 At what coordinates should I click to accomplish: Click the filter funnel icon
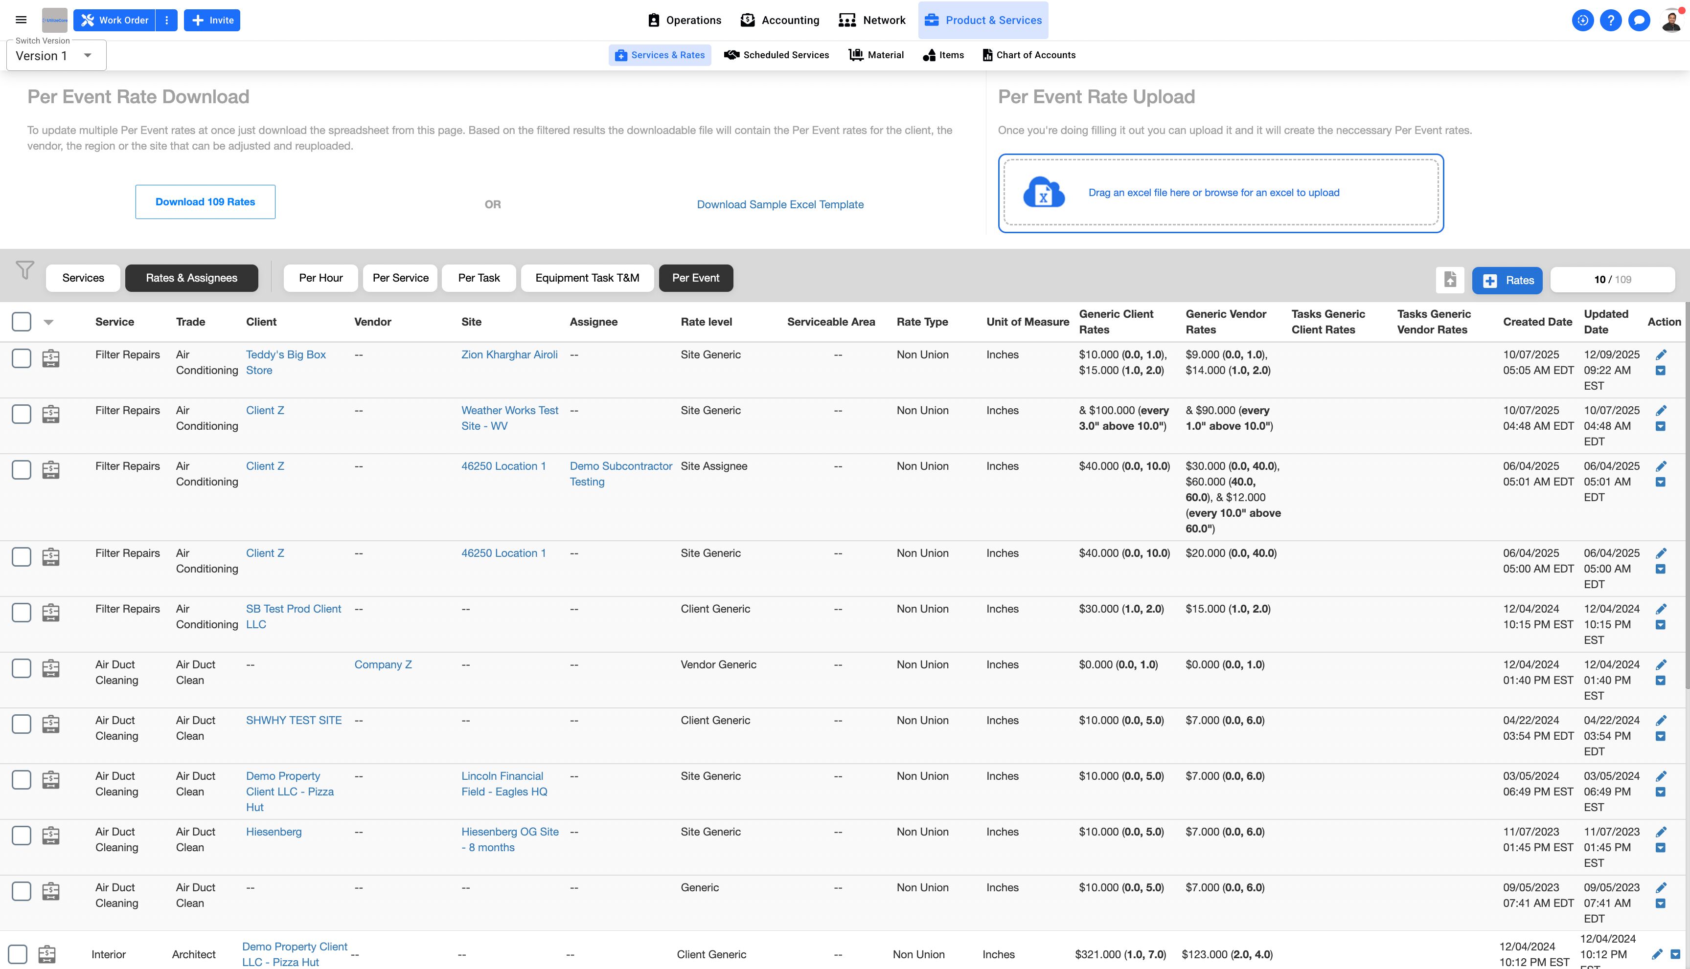pyautogui.click(x=24, y=269)
